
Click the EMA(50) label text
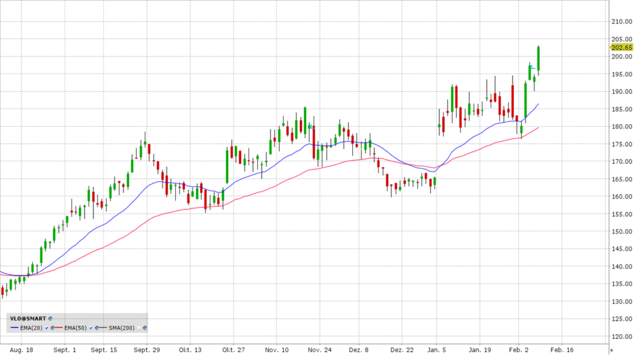tap(75, 328)
